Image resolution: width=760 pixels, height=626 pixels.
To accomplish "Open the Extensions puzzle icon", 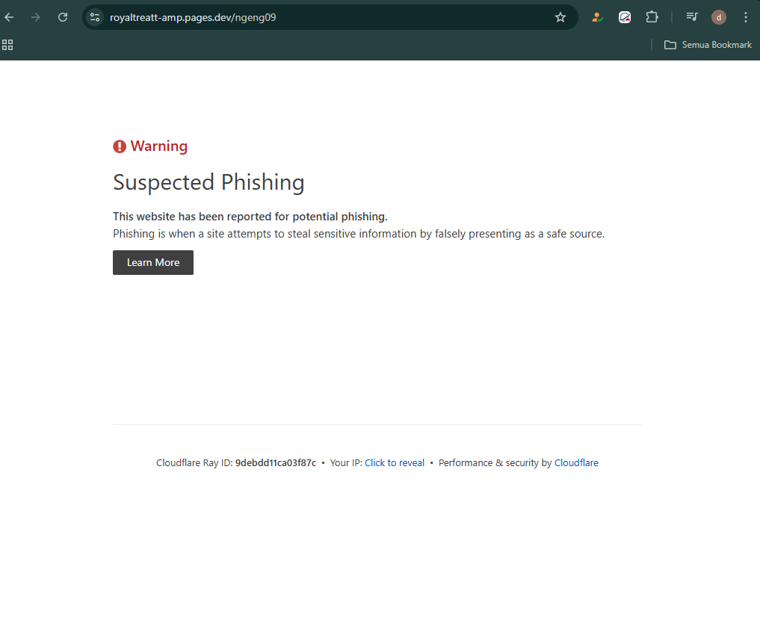I will click(652, 17).
